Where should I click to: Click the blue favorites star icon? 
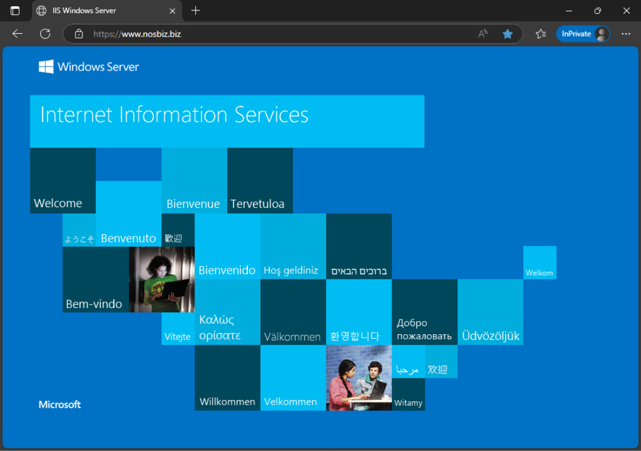click(507, 34)
